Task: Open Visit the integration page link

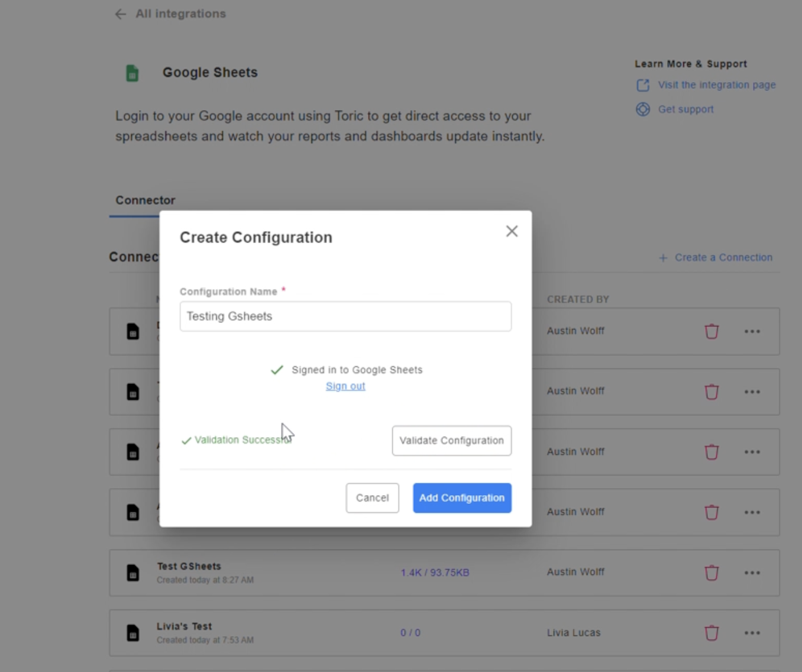Action: [717, 85]
